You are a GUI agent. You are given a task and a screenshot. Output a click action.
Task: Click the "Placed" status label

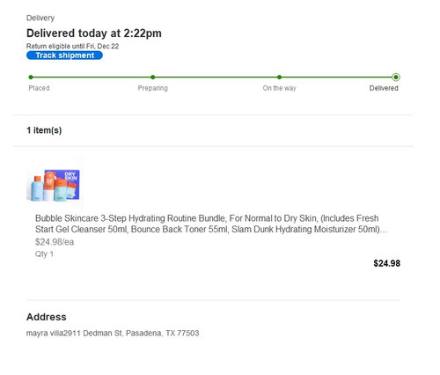pyautogui.click(x=39, y=88)
